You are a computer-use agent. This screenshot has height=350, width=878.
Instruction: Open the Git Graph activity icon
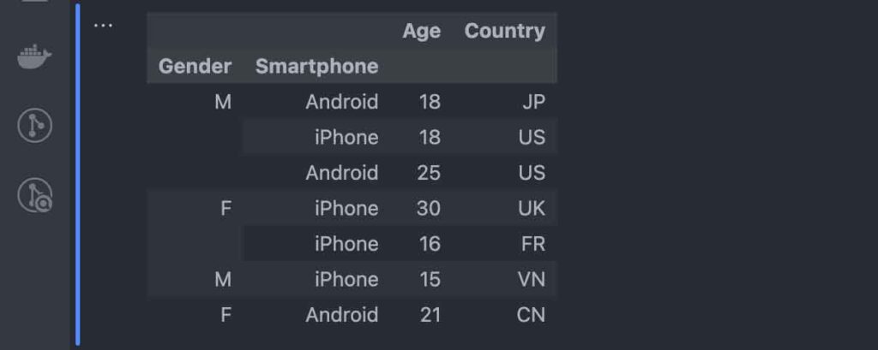click(34, 125)
